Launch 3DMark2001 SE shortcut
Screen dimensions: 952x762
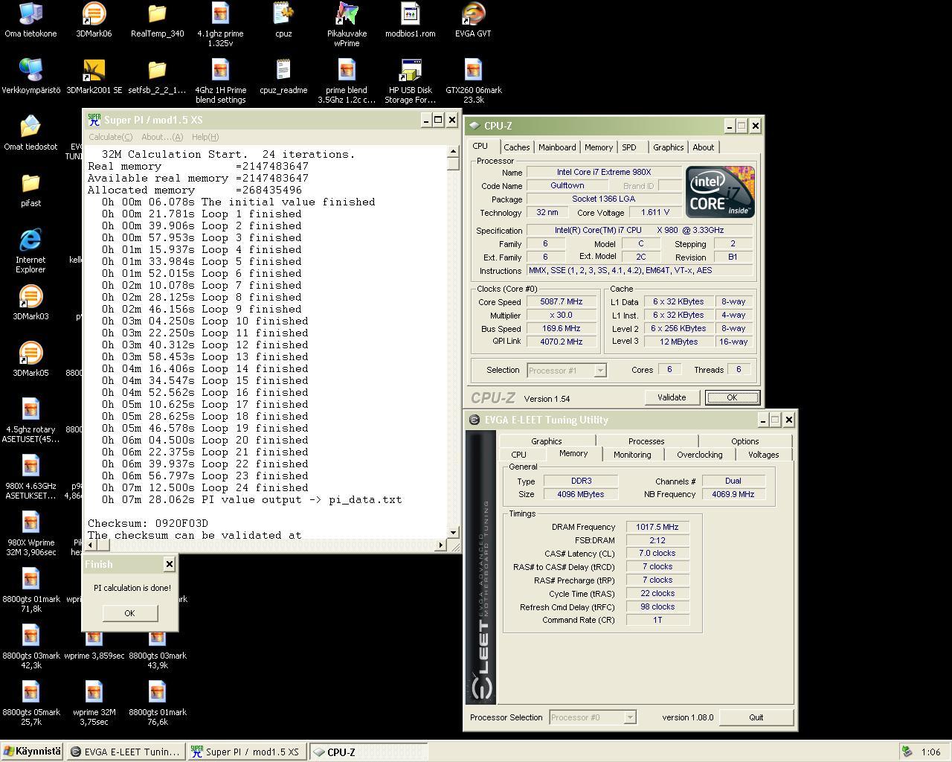[x=94, y=77]
